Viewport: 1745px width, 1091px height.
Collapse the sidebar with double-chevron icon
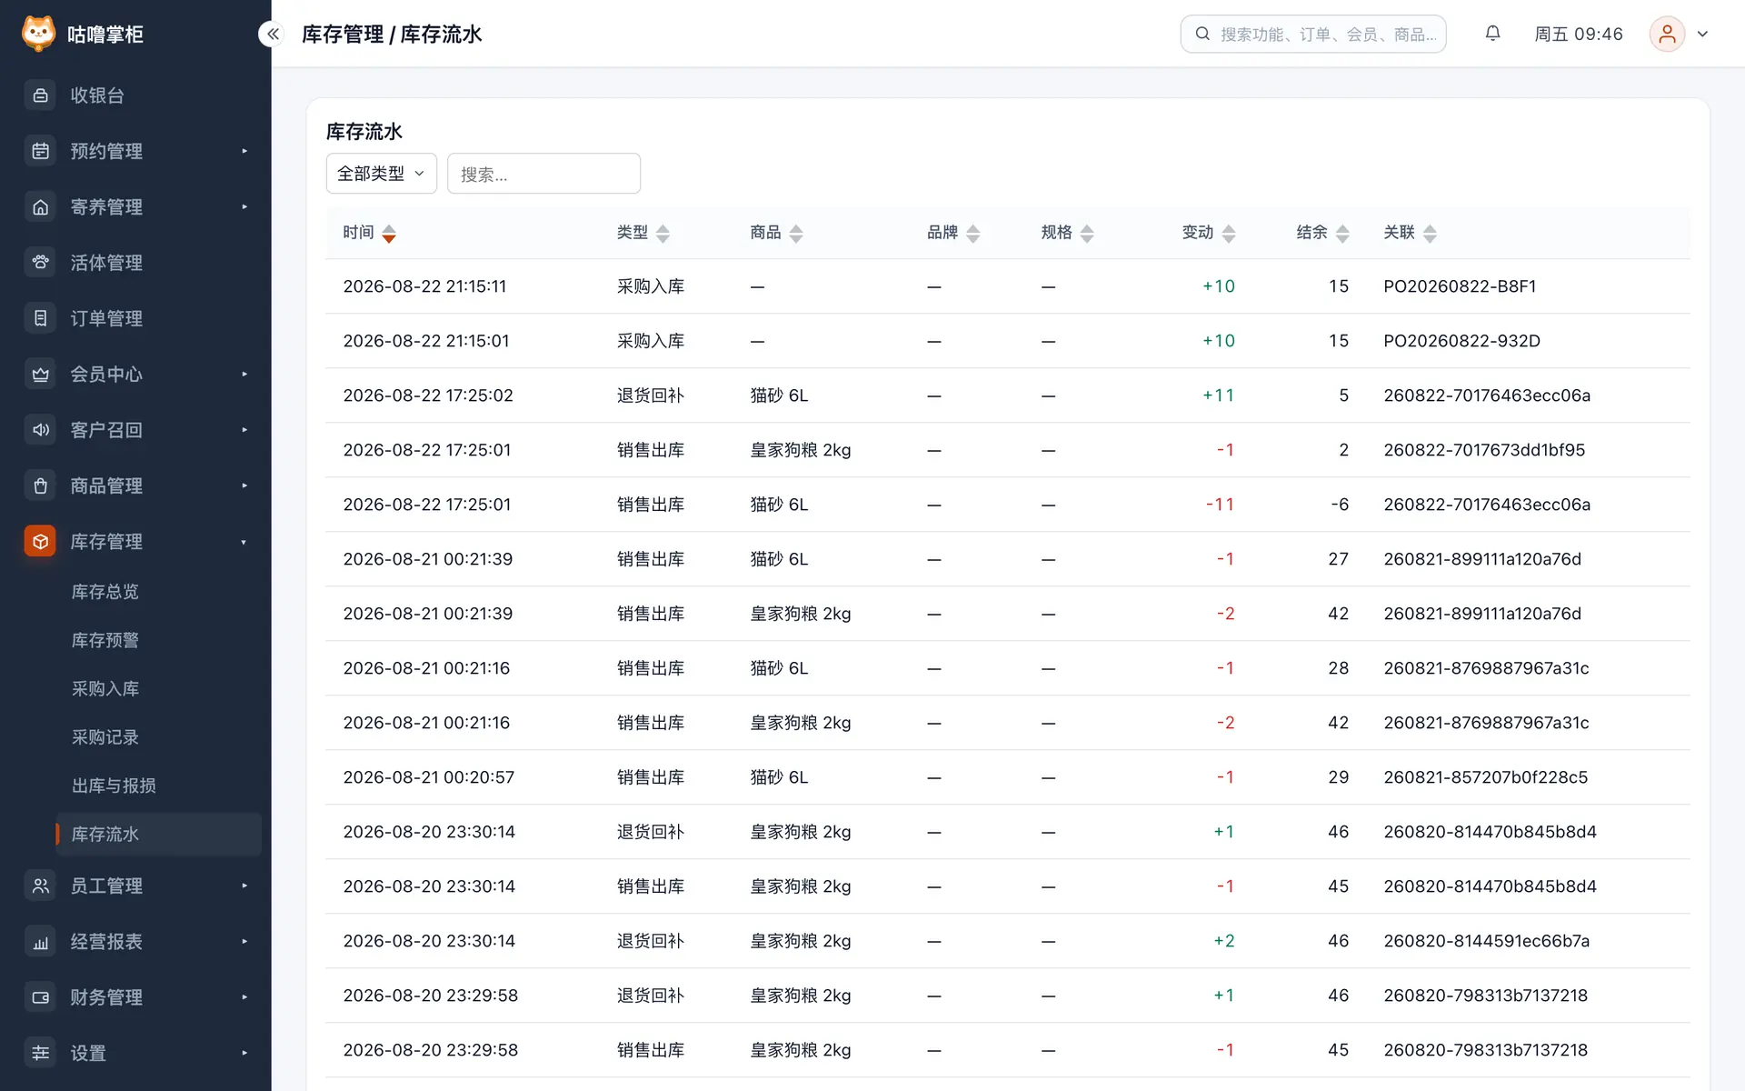[273, 34]
